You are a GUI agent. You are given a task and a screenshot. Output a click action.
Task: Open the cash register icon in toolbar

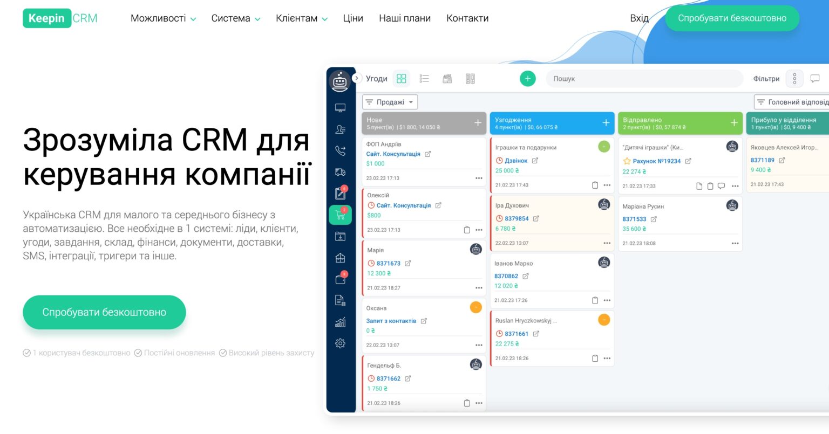pos(447,78)
